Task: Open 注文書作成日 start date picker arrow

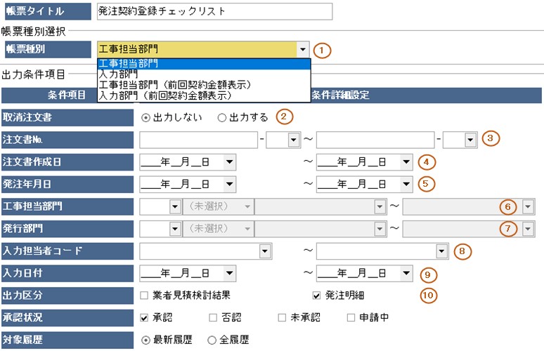Action: (229, 162)
